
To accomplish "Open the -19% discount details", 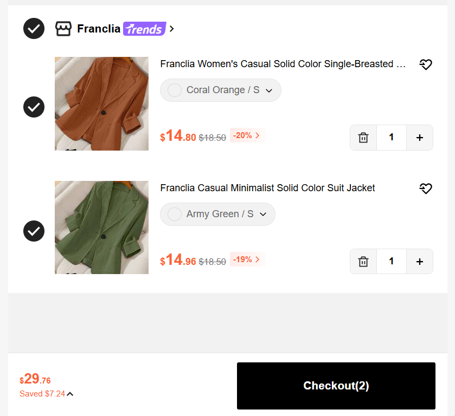I will click(247, 259).
